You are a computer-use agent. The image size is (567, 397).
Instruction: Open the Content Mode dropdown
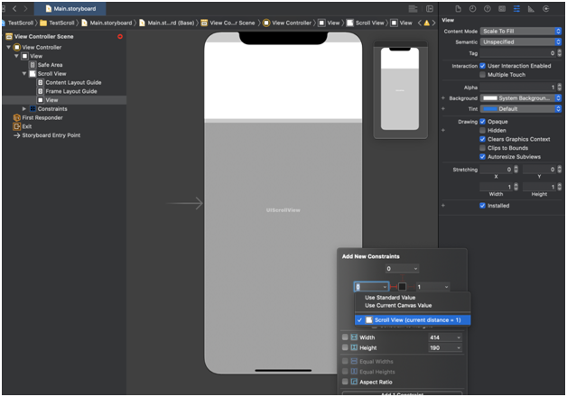point(521,32)
